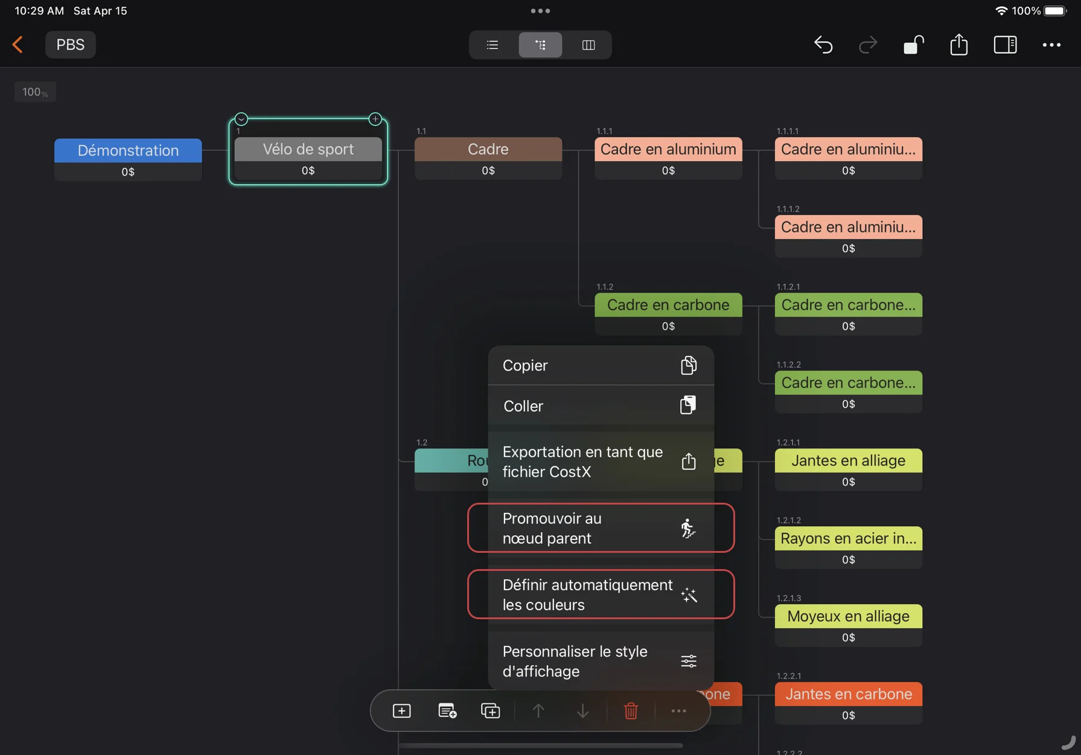Open the PBS title button
This screenshot has width=1081, height=755.
coord(71,45)
